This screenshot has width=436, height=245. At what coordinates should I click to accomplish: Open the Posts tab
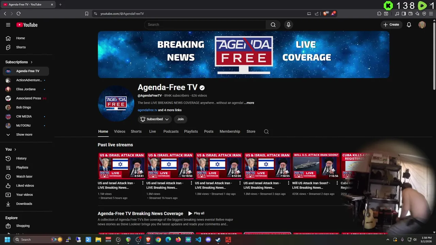(x=209, y=131)
